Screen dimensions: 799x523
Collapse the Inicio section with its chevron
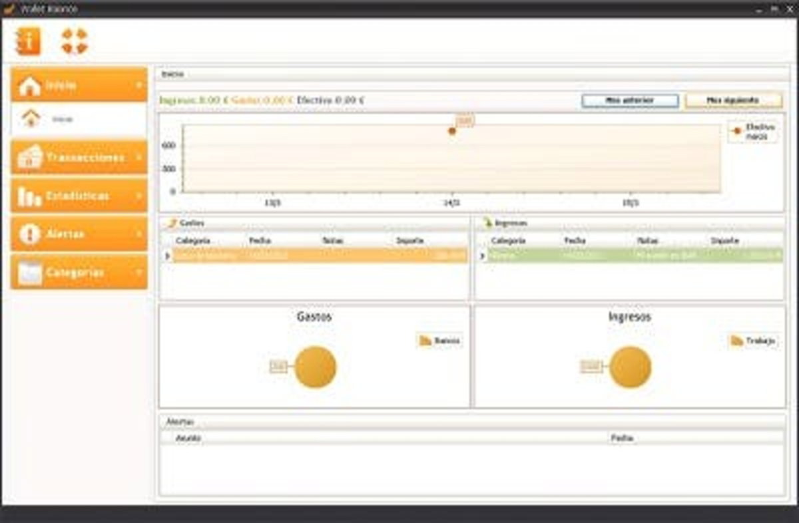(138, 86)
